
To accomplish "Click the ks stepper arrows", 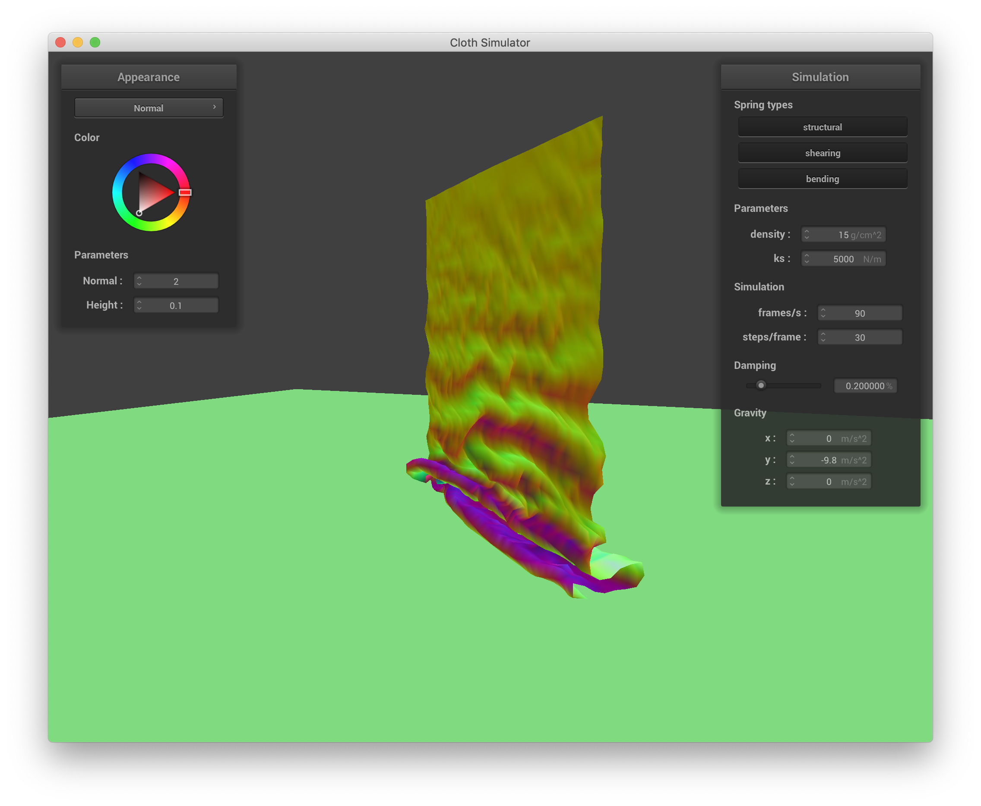I will tap(807, 258).
